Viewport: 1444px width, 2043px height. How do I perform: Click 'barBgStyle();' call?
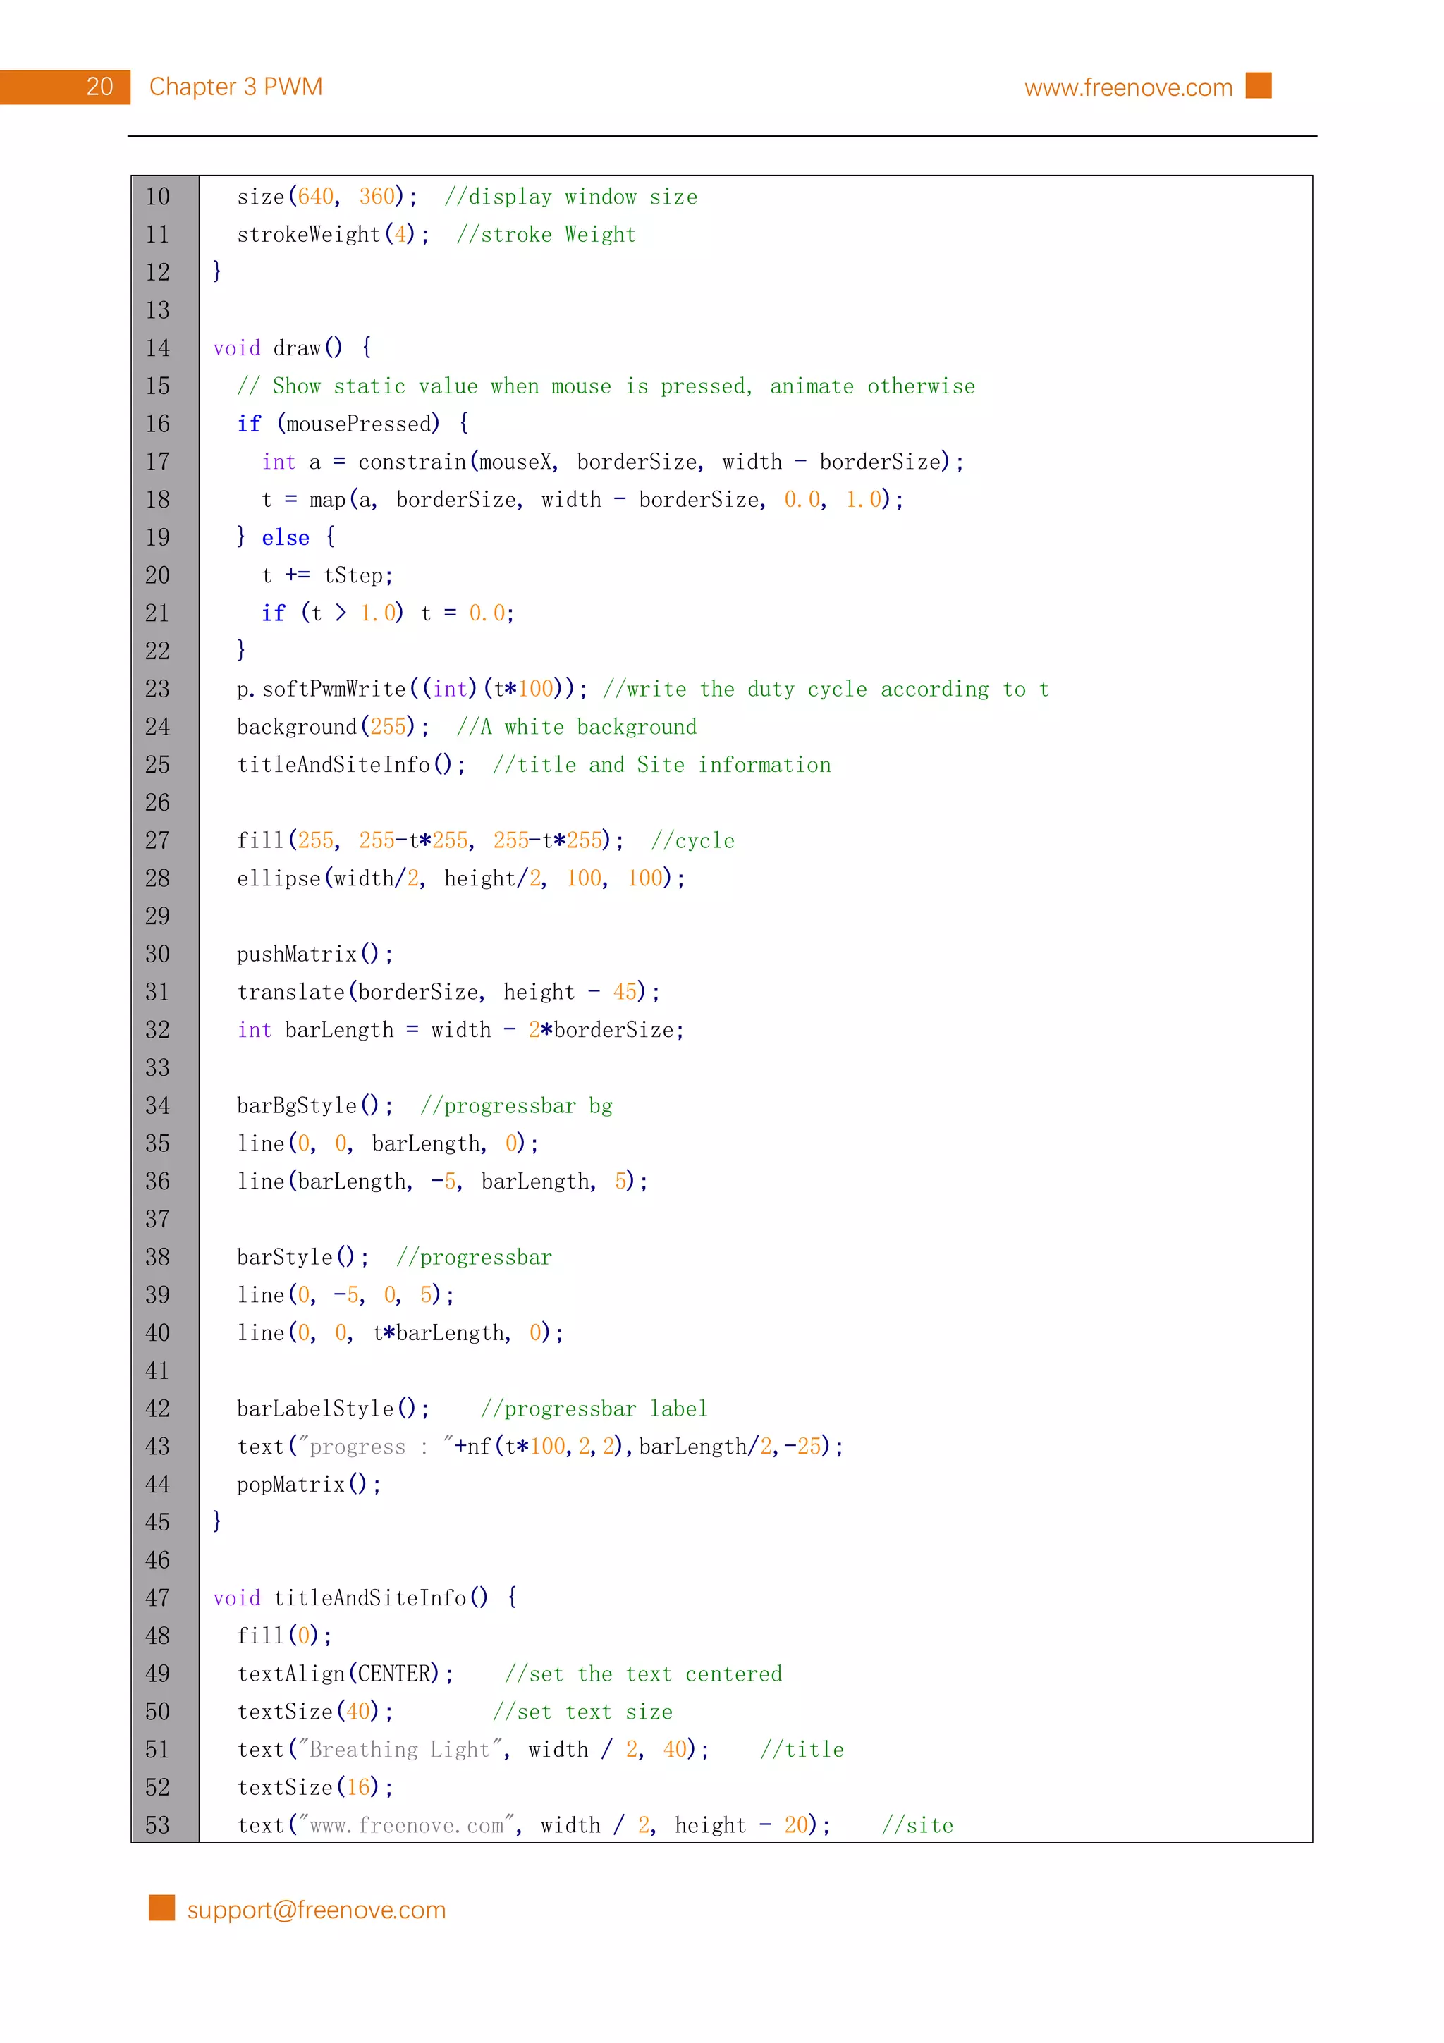click(314, 1106)
